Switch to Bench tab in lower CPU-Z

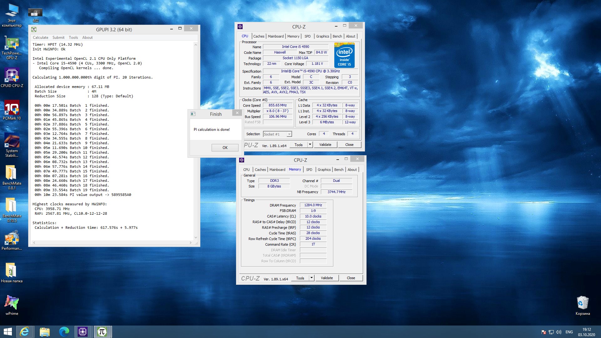click(339, 170)
